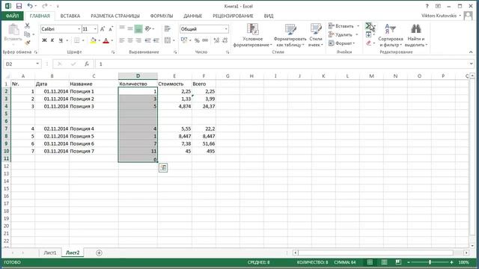
Task: Click the Cut scissors icon
Action: coord(27,26)
